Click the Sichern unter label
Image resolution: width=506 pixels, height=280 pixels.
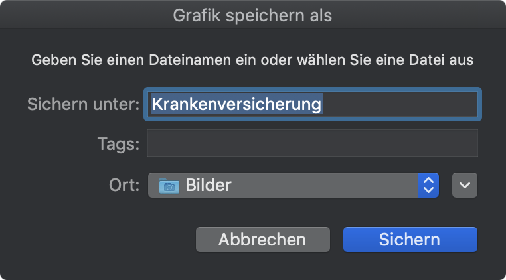click(x=83, y=104)
